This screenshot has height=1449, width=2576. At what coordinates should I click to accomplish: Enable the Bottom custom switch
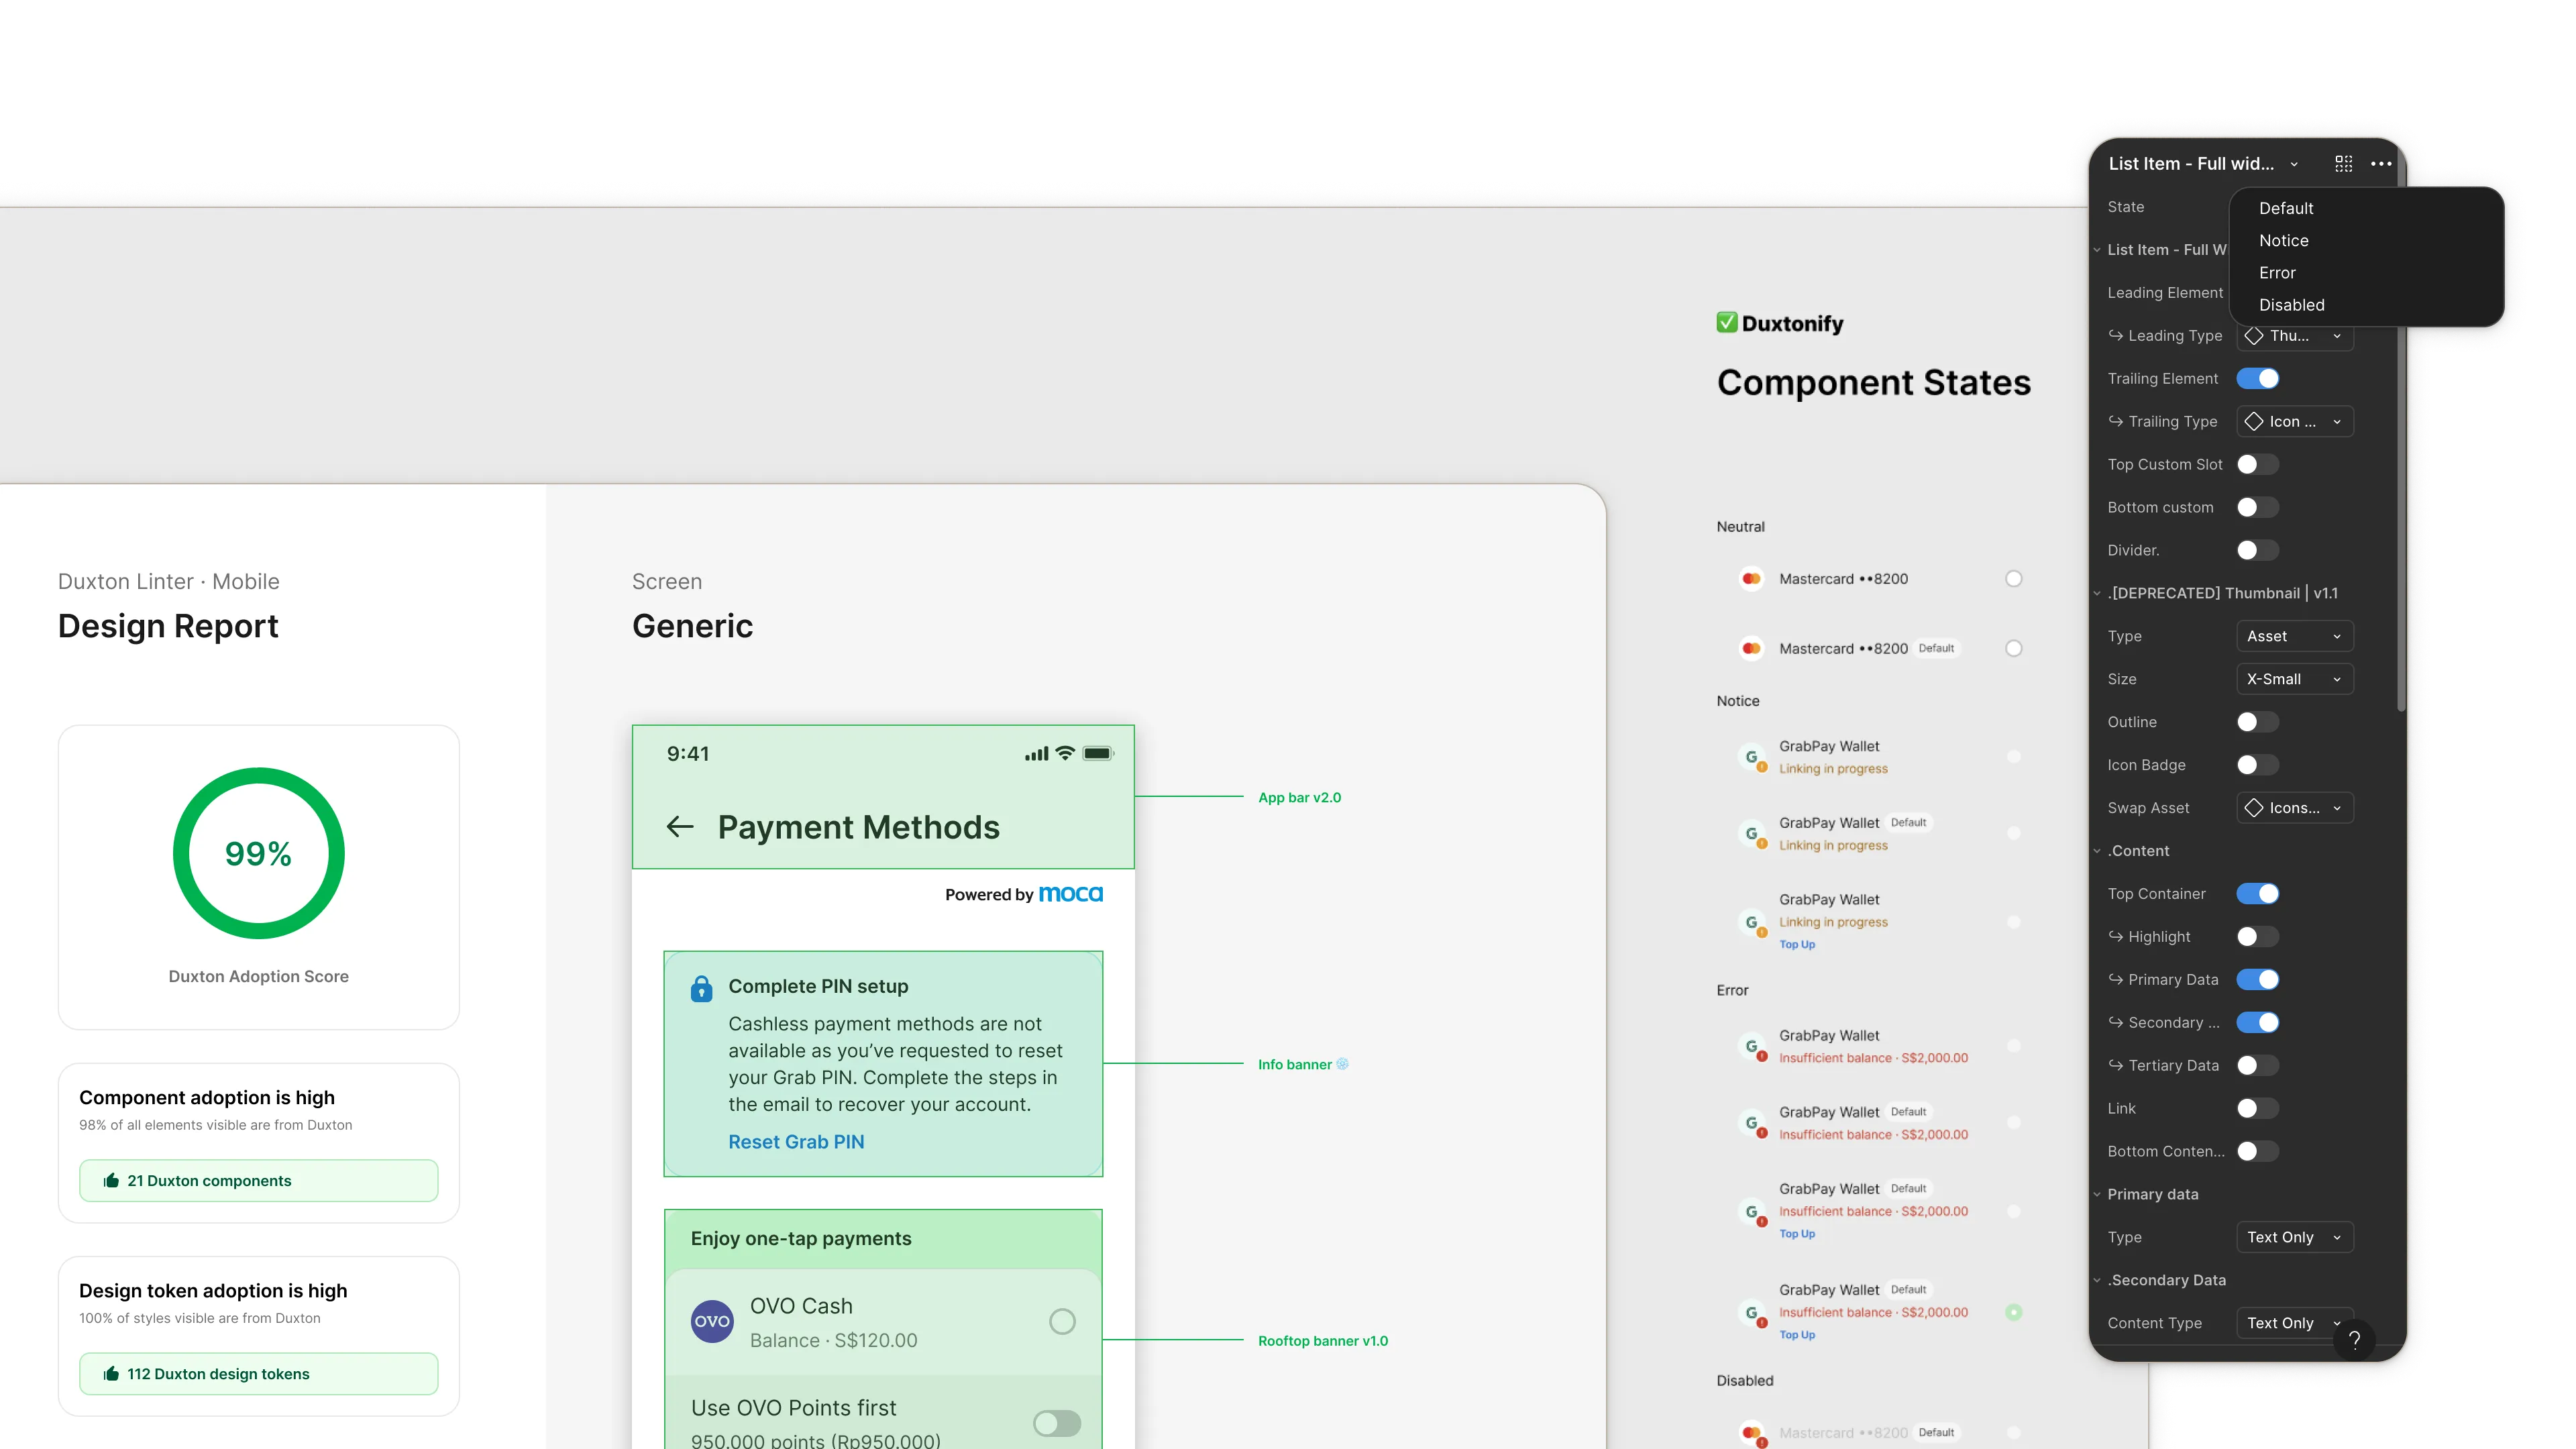pyautogui.click(x=2258, y=507)
